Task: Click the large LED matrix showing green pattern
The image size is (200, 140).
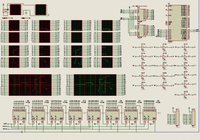Action: coord(95,85)
